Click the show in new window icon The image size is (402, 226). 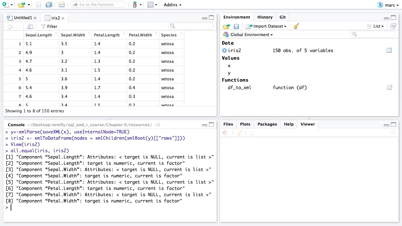point(30,27)
